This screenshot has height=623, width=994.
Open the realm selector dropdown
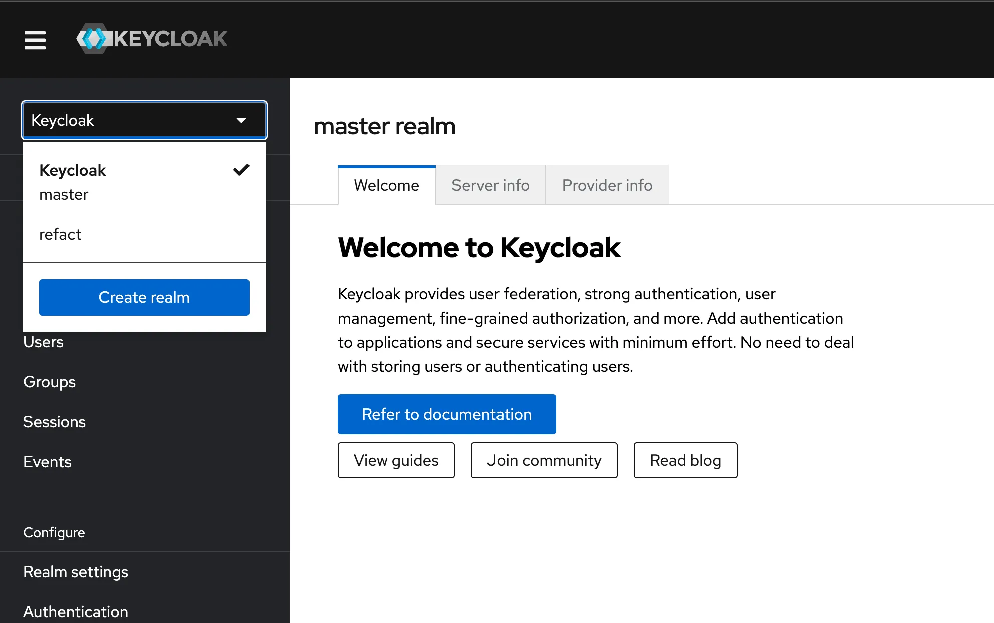point(144,120)
